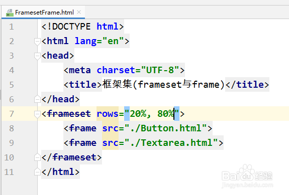289x195 pixels.
Task: Click the deprecated frameset tag name
Action: coord(69,114)
